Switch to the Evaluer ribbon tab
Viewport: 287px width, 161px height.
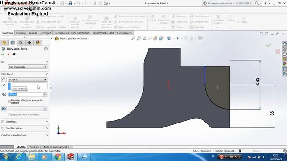pyautogui.click(x=33, y=33)
